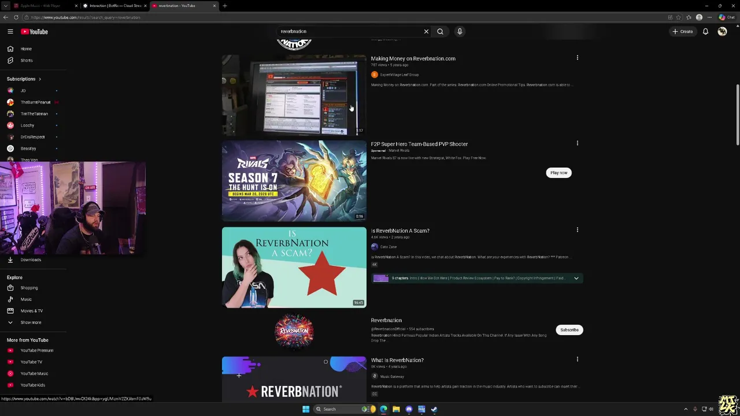Click the Making Money on Reverbnation thumbnail
740x416 pixels.
294,95
